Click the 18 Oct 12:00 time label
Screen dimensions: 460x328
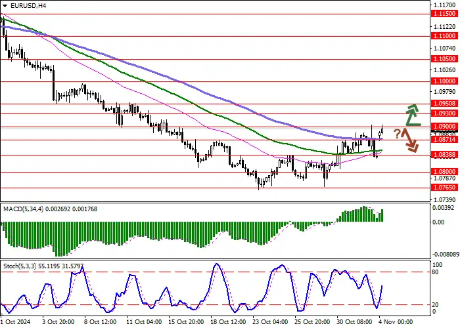228,322
